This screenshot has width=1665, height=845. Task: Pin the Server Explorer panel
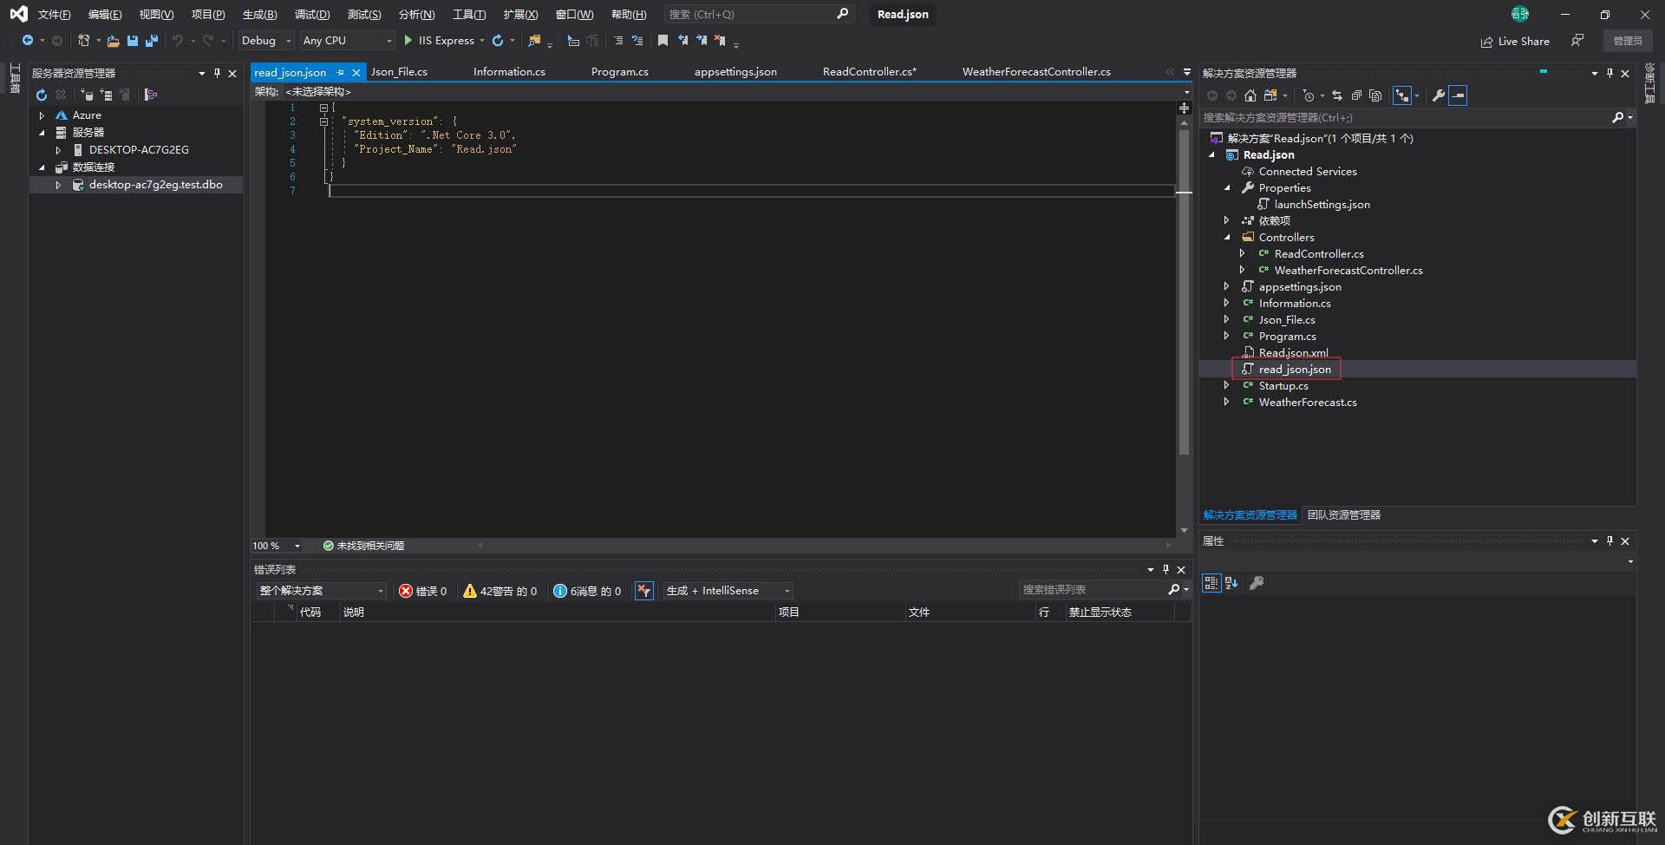tap(218, 73)
